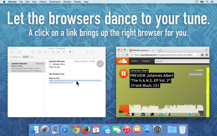Open Finder from the dock
This screenshot has height=136, width=217.
[34, 130]
